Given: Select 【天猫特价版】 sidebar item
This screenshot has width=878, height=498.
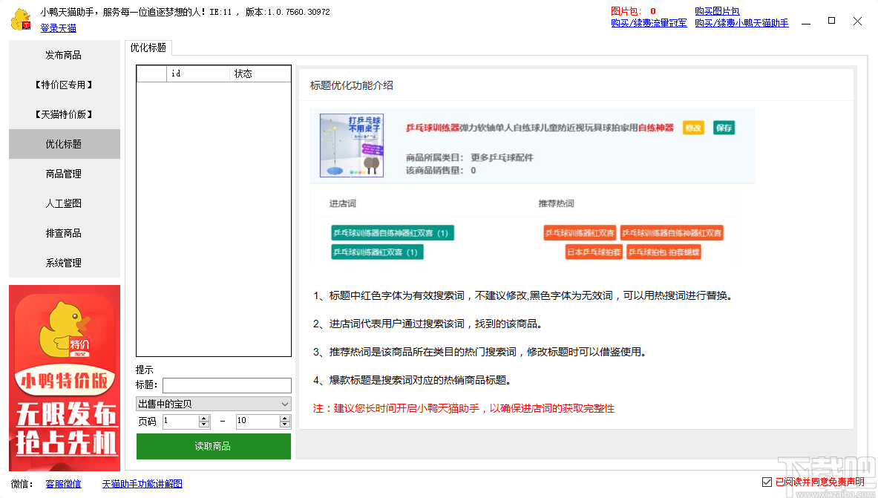Looking at the screenshot, I should click(x=65, y=114).
